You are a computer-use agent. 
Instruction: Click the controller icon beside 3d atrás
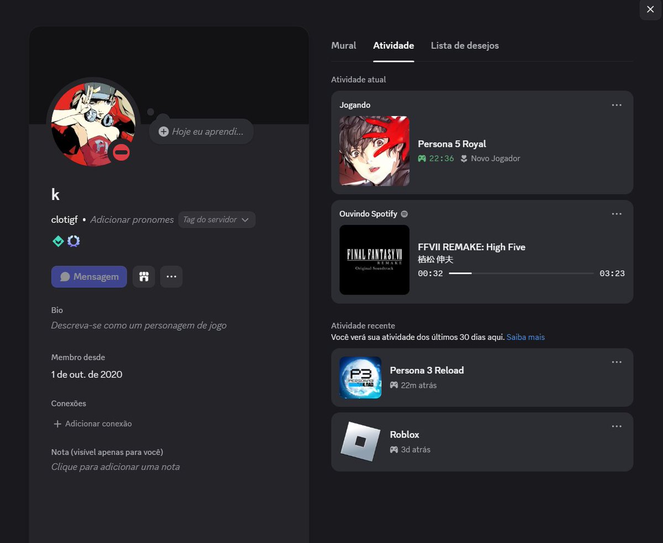(x=394, y=450)
